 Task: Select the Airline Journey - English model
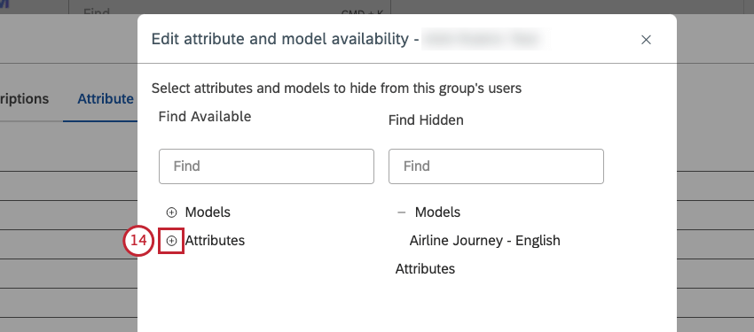pyautogui.click(x=484, y=240)
